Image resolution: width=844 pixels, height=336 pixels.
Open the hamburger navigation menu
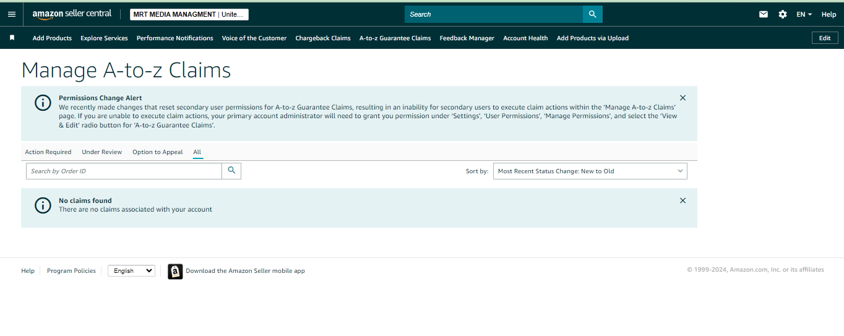coord(12,14)
